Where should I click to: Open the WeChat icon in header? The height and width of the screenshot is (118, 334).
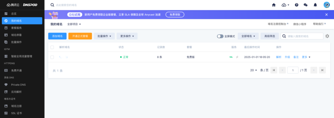[305, 5]
